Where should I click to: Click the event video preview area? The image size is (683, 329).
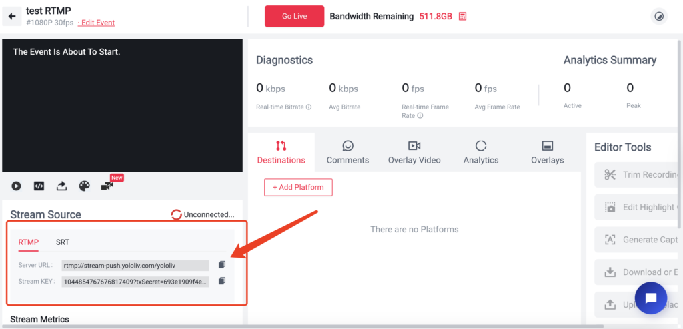[123, 105]
